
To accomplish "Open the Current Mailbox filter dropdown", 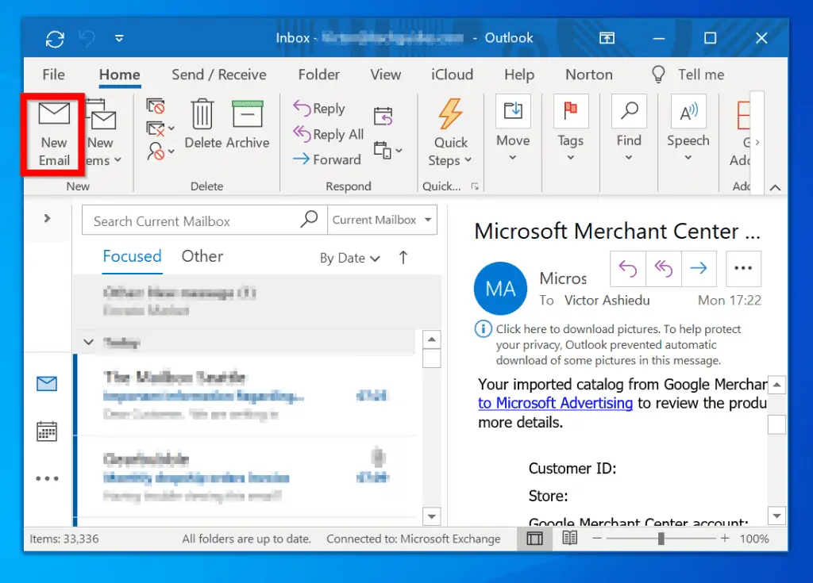I will (x=382, y=220).
